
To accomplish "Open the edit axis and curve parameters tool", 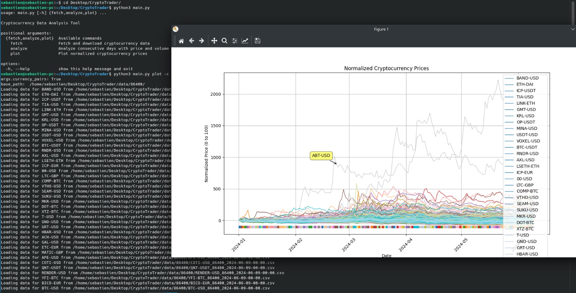I will [245, 41].
